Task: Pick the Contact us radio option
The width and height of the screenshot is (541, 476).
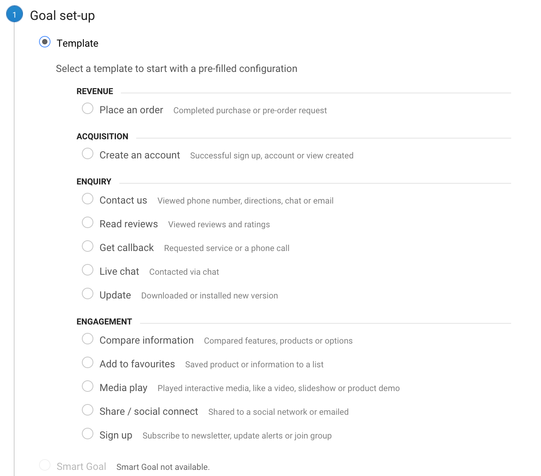Action: [x=88, y=199]
